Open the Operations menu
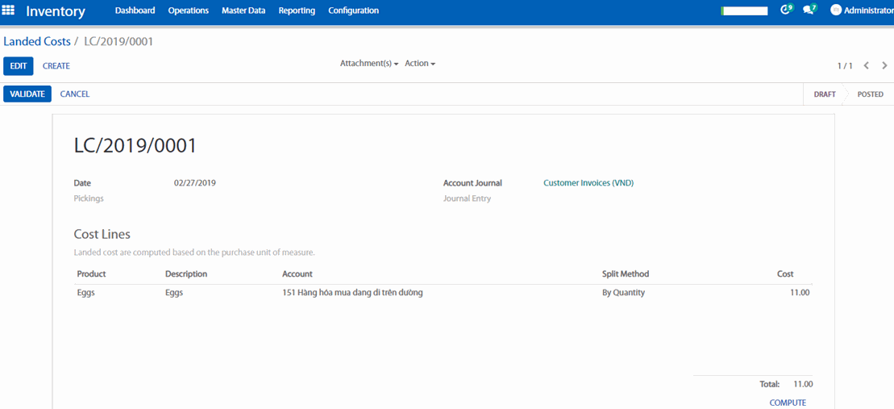This screenshot has width=894, height=409. (x=188, y=10)
